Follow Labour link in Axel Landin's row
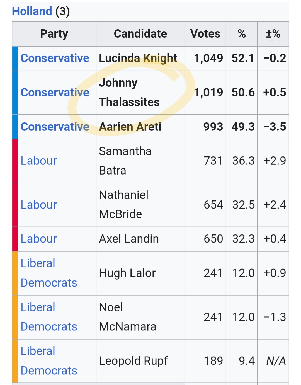Viewport: 301px width, 385px height. [39, 239]
